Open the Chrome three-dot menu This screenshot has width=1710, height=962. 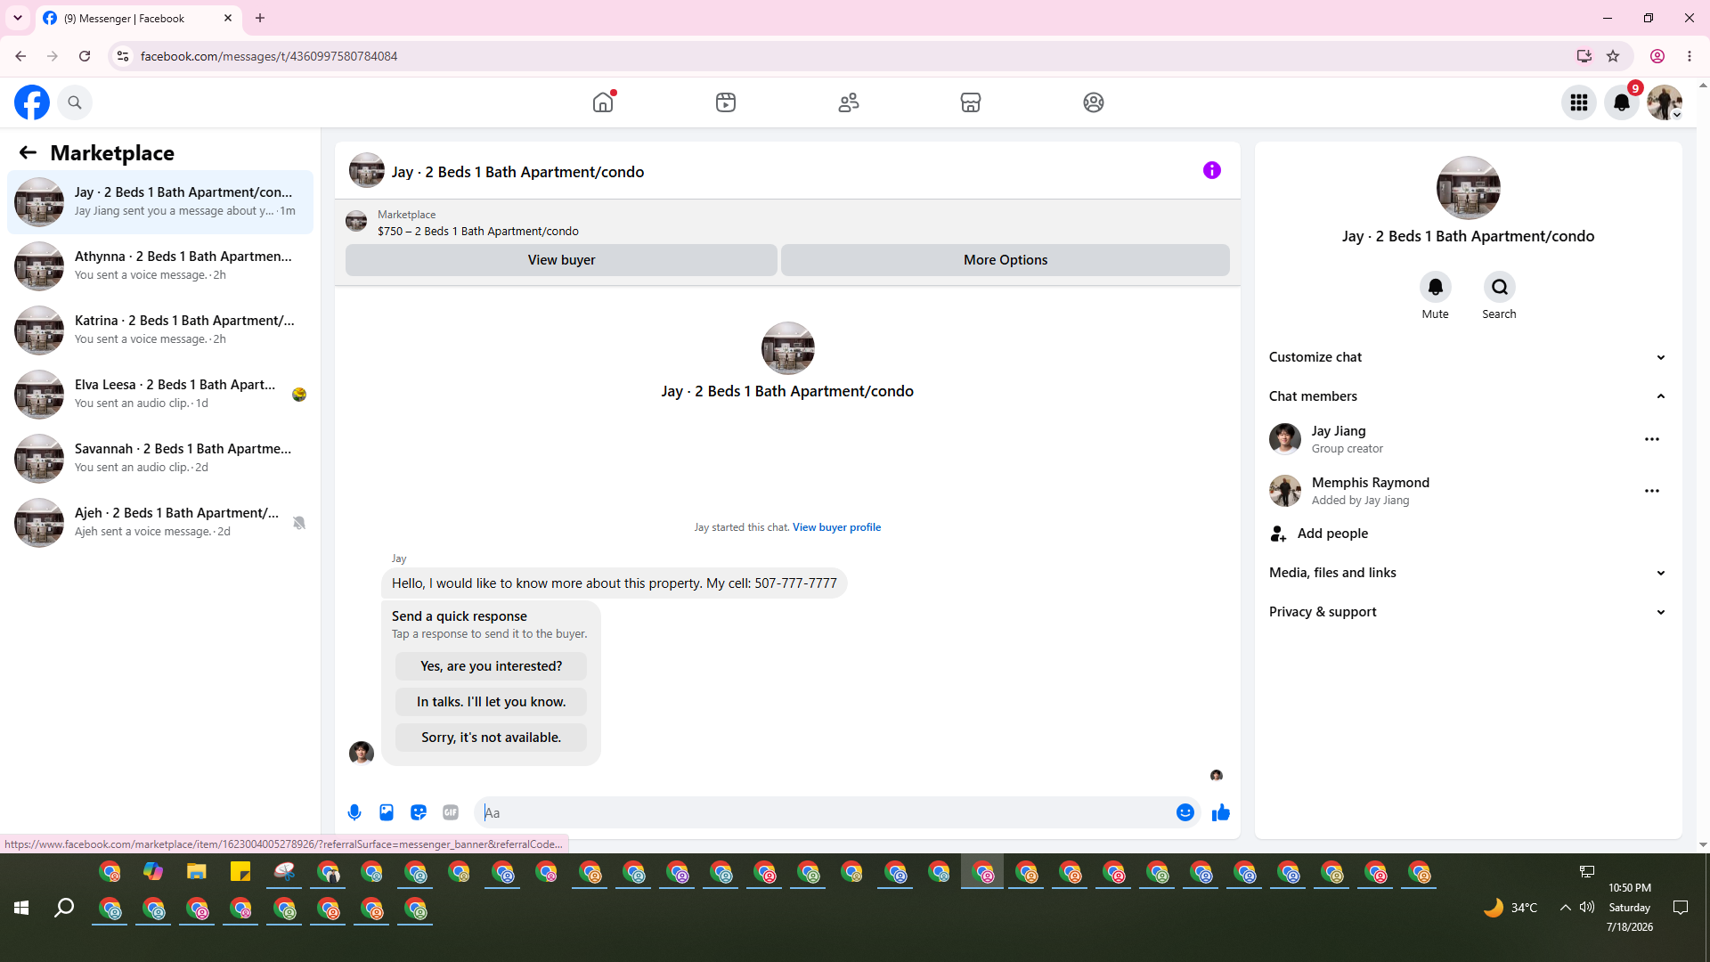(x=1690, y=56)
